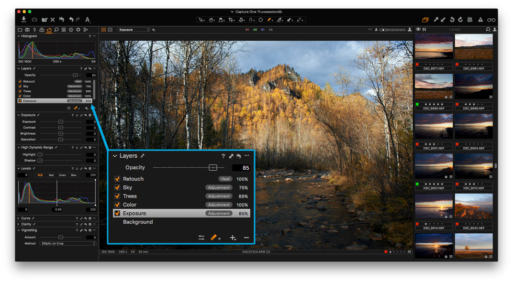Switch to the Details tool tab
Screen dimensions: 513x283
pos(56,30)
